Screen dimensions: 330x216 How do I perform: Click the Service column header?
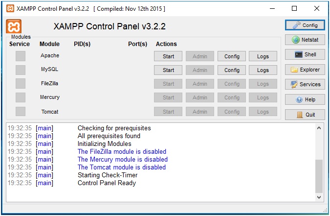[x=20, y=44]
